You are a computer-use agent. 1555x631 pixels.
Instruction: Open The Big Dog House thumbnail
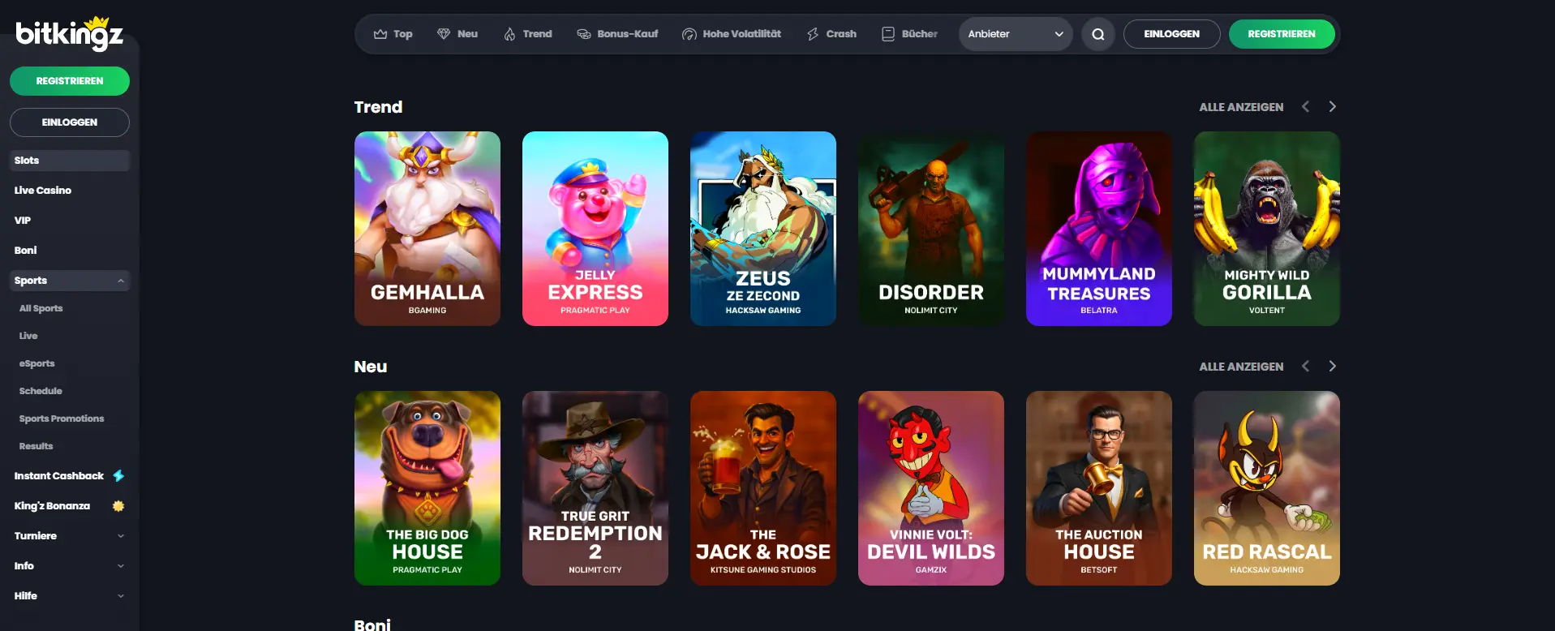[427, 488]
